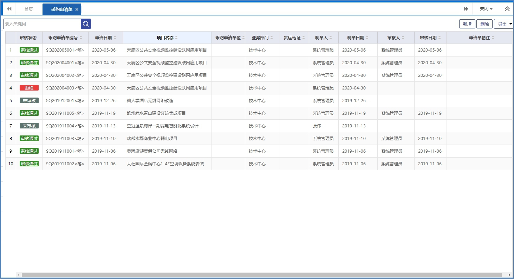Open the 关闭 dropdown menu
The width and height of the screenshot is (514, 279).
coord(486,9)
